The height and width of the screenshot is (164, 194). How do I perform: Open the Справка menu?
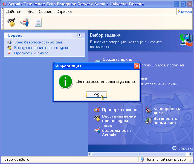coord(64,12)
